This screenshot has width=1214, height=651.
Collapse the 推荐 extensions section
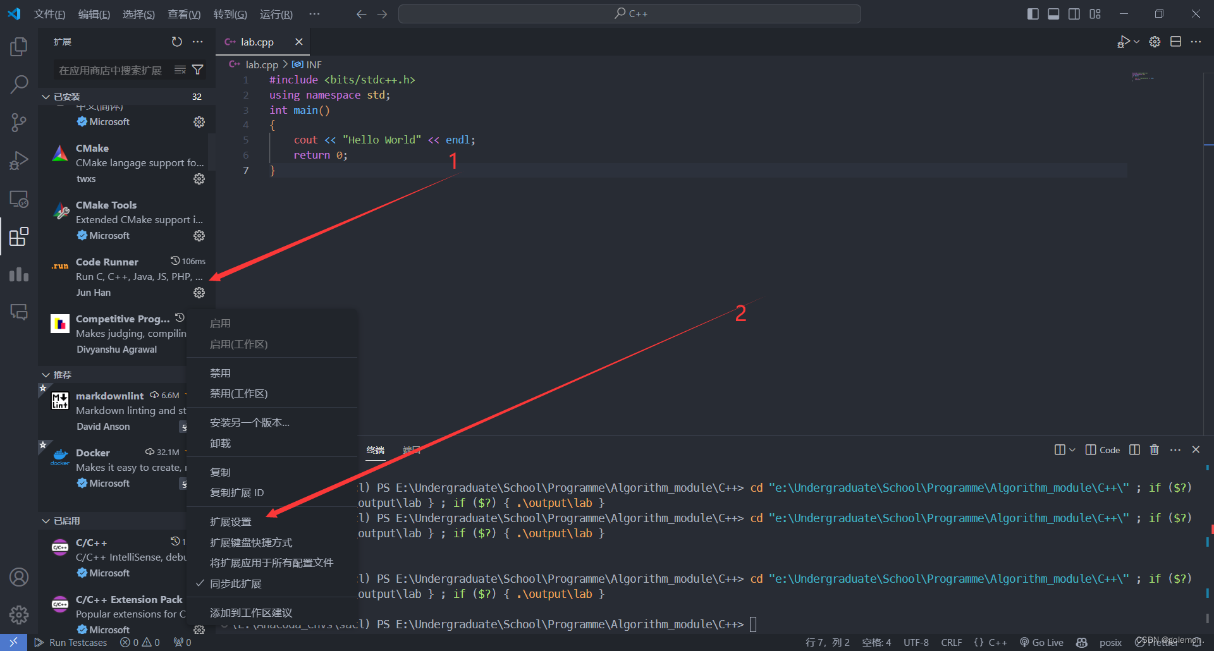46,374
